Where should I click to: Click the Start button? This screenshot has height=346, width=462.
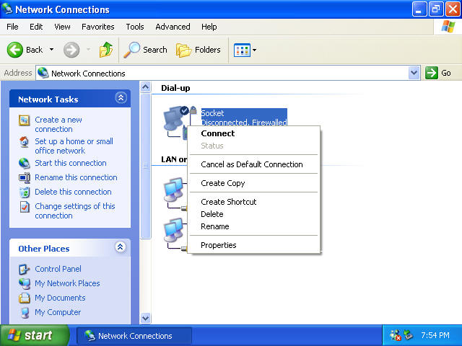click(35, 335)
